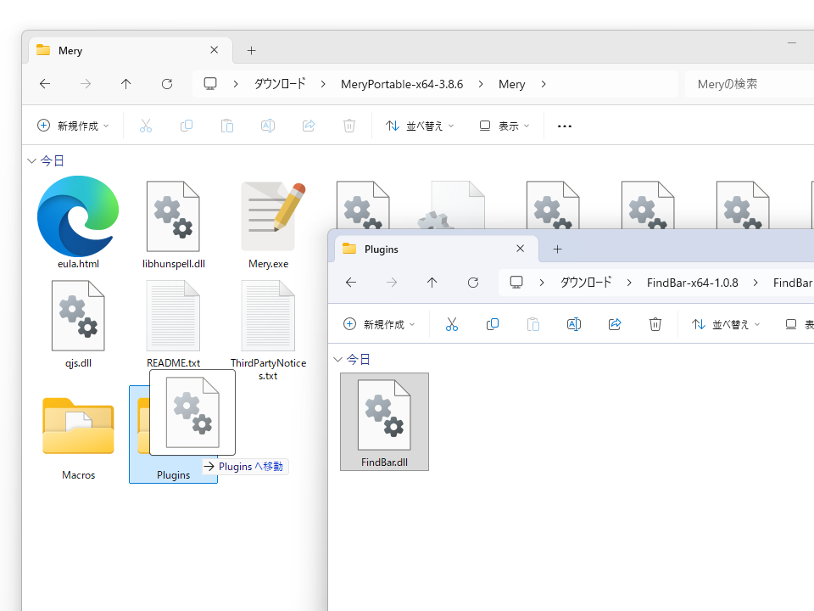Screen dimensions: 814x611
Task: Click Share icon in Mery window toolbar
Action: tap(309, 126)
